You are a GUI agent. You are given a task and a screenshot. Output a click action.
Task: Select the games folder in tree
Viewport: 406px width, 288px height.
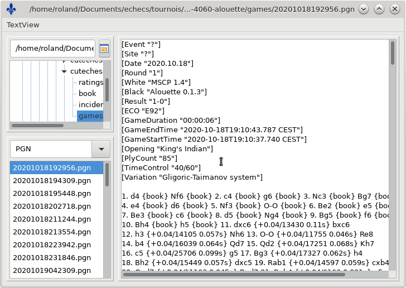tap(90, 116)
